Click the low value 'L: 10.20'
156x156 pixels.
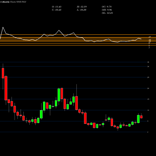pos(81,10)
